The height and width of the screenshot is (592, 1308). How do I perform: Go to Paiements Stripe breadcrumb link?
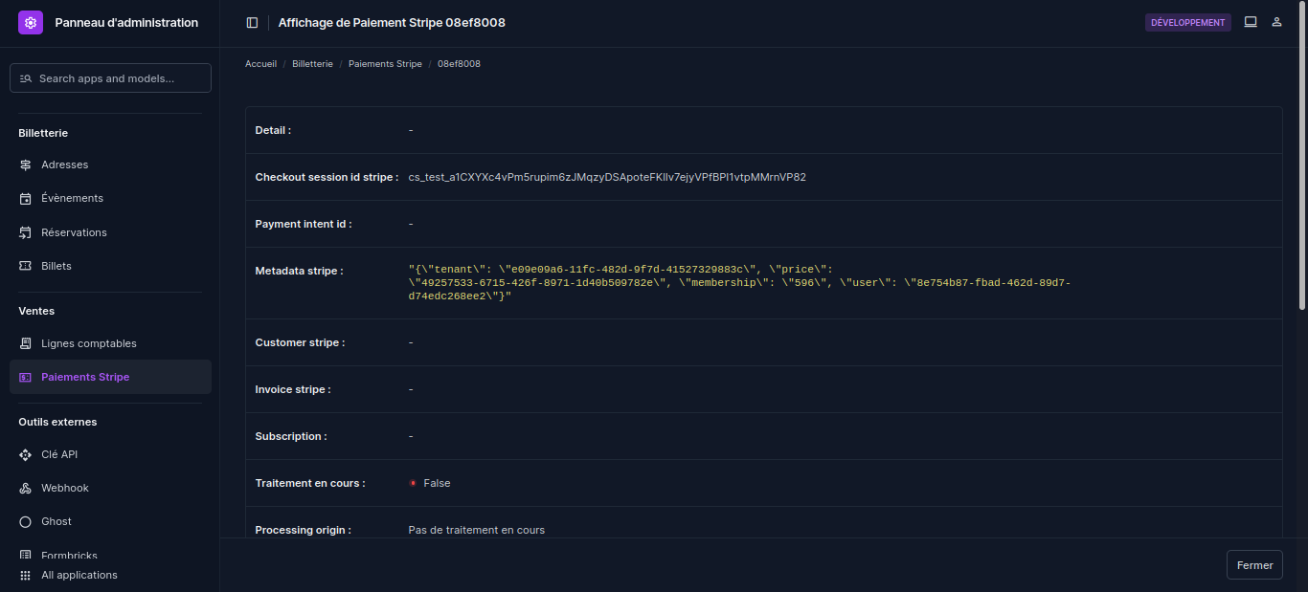385,64
